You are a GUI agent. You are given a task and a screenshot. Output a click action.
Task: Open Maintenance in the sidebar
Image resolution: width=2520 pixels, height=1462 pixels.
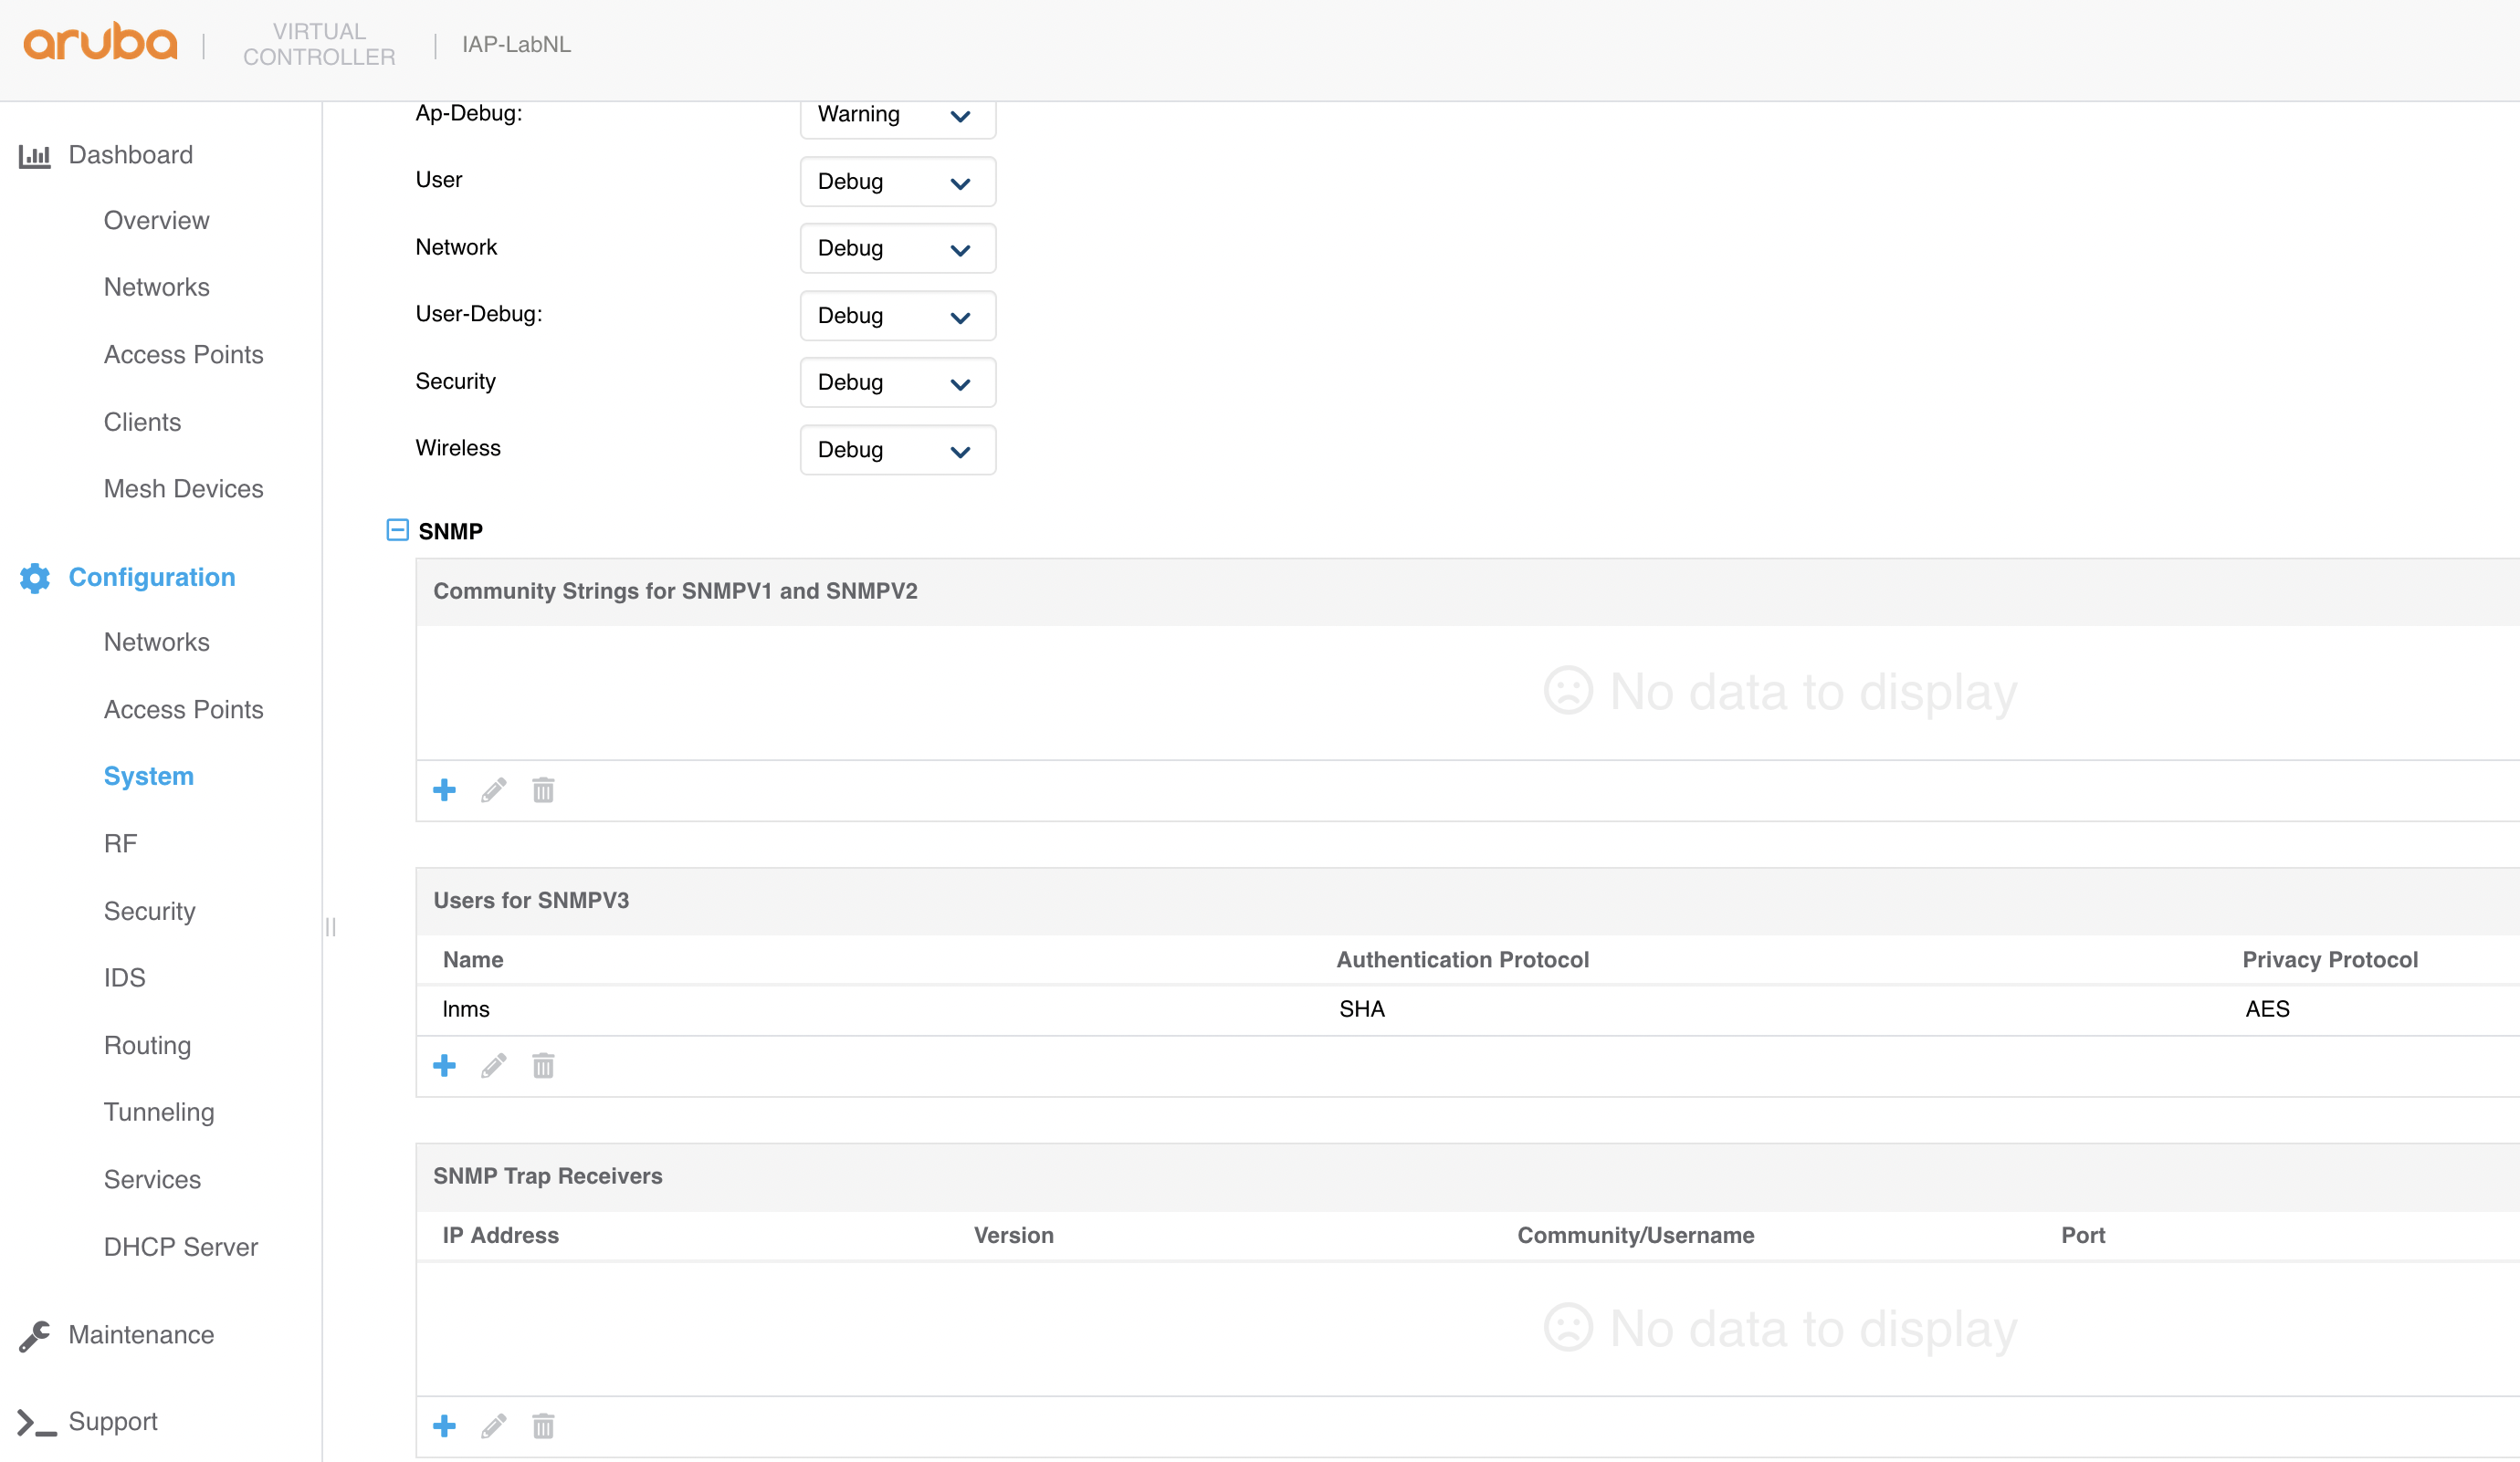140,1334
